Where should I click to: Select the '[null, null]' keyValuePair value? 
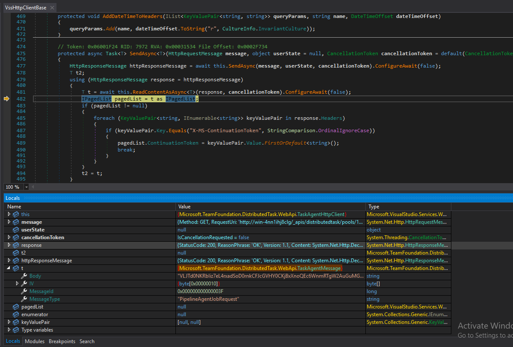click(189, 322)
